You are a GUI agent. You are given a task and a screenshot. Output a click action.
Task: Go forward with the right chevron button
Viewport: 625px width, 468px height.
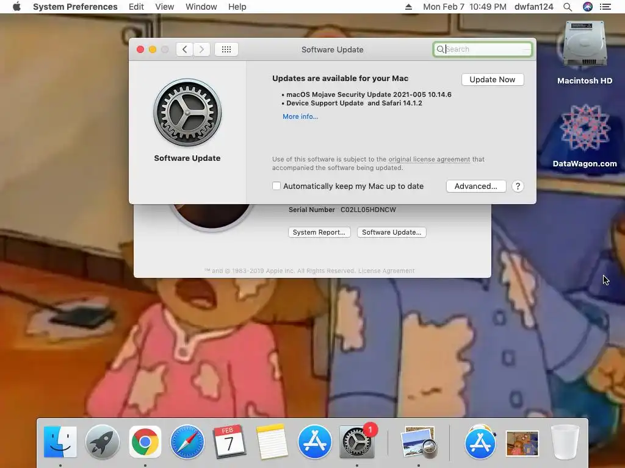click(201, 49)
